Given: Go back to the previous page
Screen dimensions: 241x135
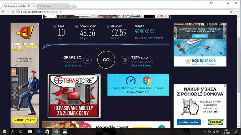Looking at the screenshot, I should click(x=3, y=12).
